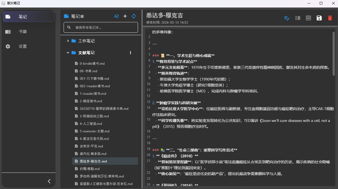Delete the note with the red trash icon
The height and width of the screenshot is (189, 338).
tap(330, 18)
